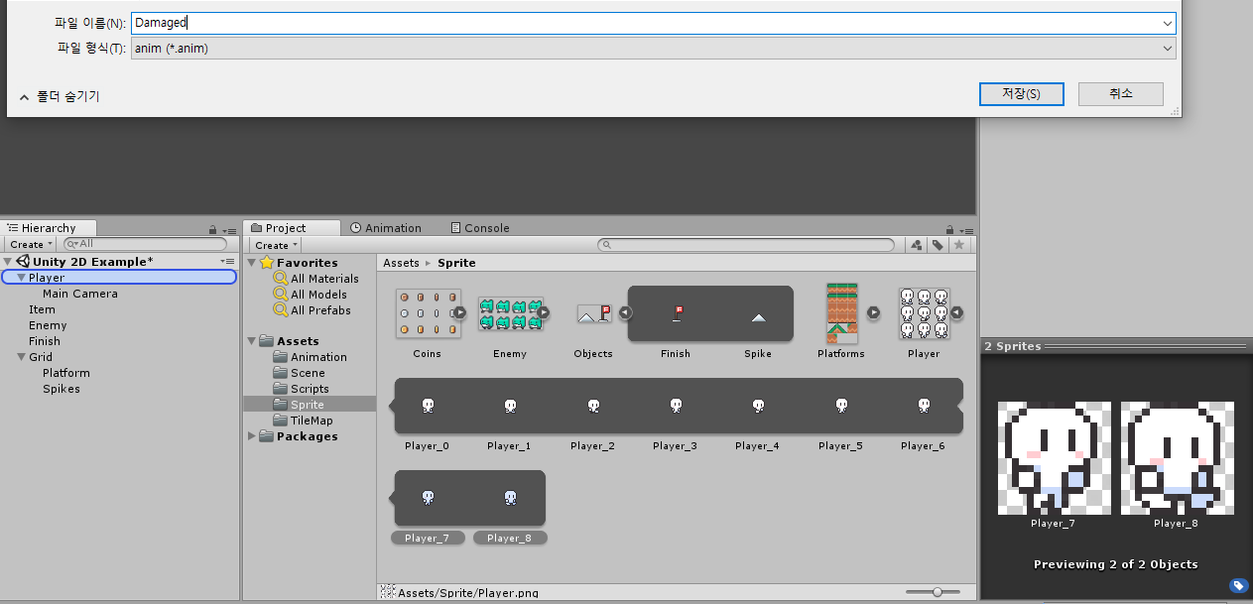The width and height of the screenshot is (1253, 604).
Task: Select the Finish flag sprite
Action: click(x=676, y=313)
